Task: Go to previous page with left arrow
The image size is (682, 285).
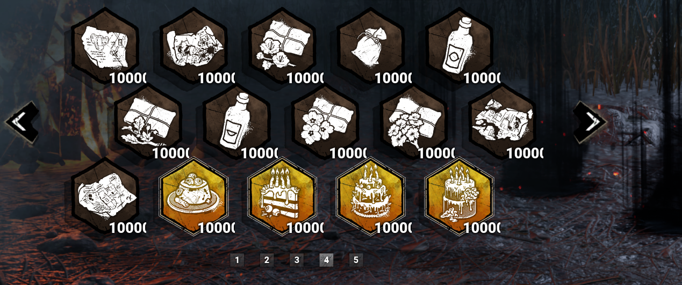Action: pos(21,122)
